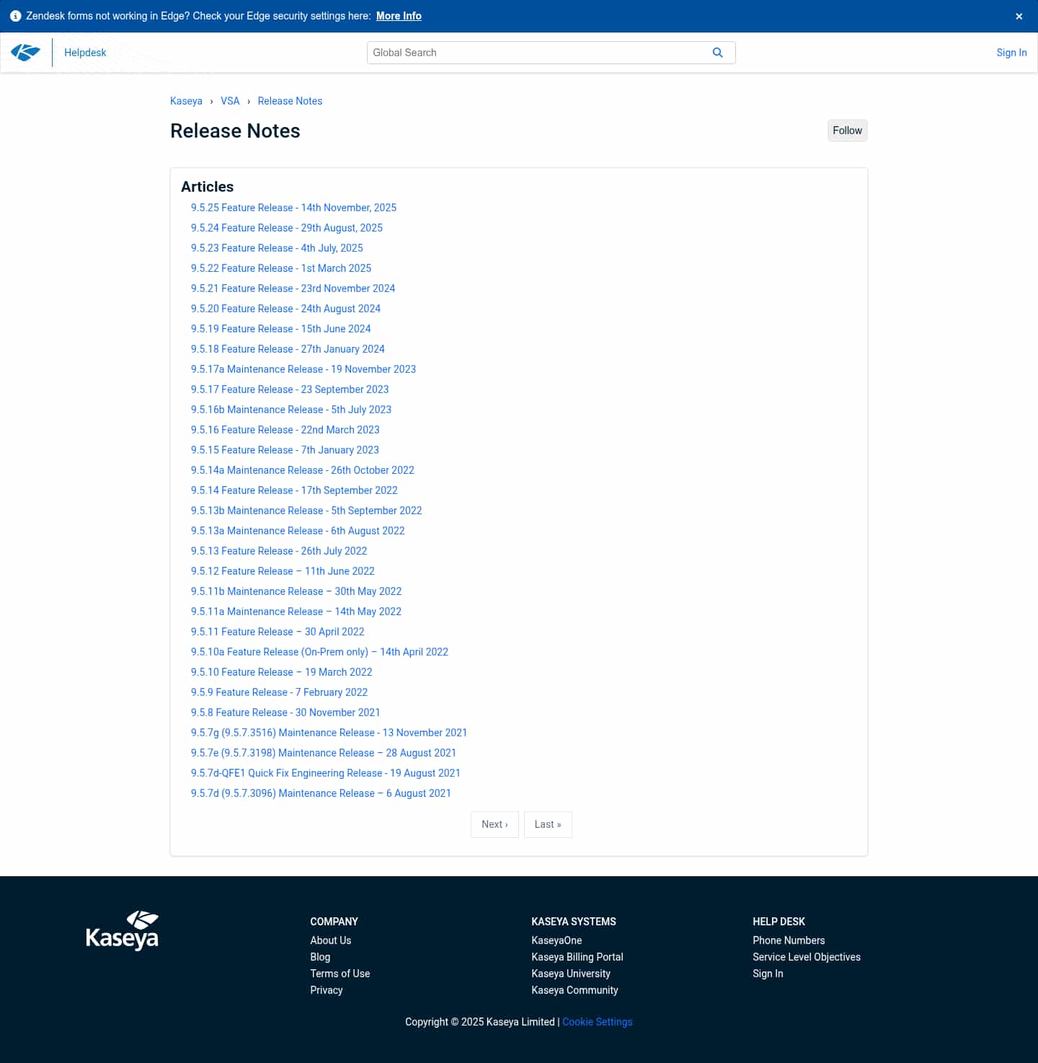Open the 9.5.17a Maintenance Release article
Viewport: 1038px width, 1063px height.
[303, 369]
